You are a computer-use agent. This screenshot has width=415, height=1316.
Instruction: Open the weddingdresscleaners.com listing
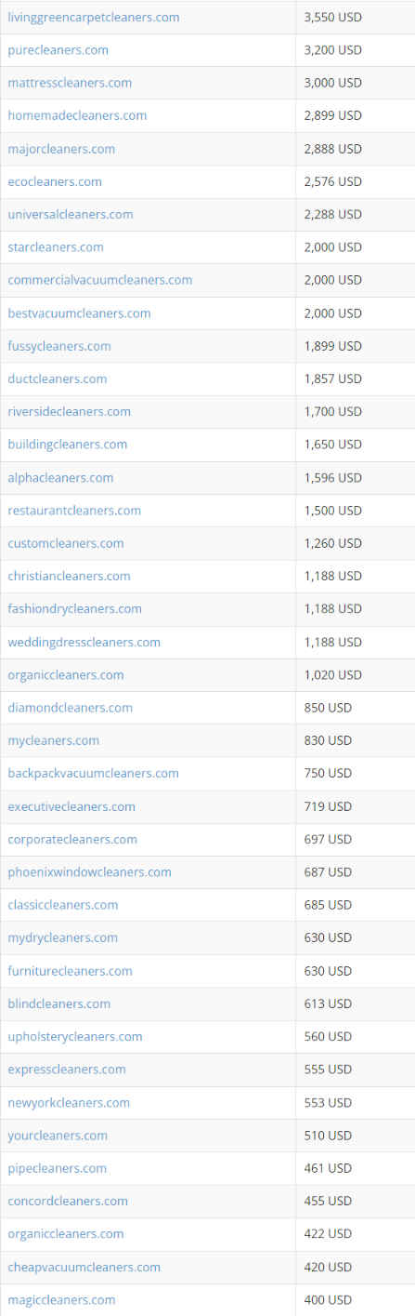coord(84,642)
